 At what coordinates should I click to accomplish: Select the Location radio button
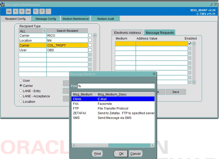[21, 101]
